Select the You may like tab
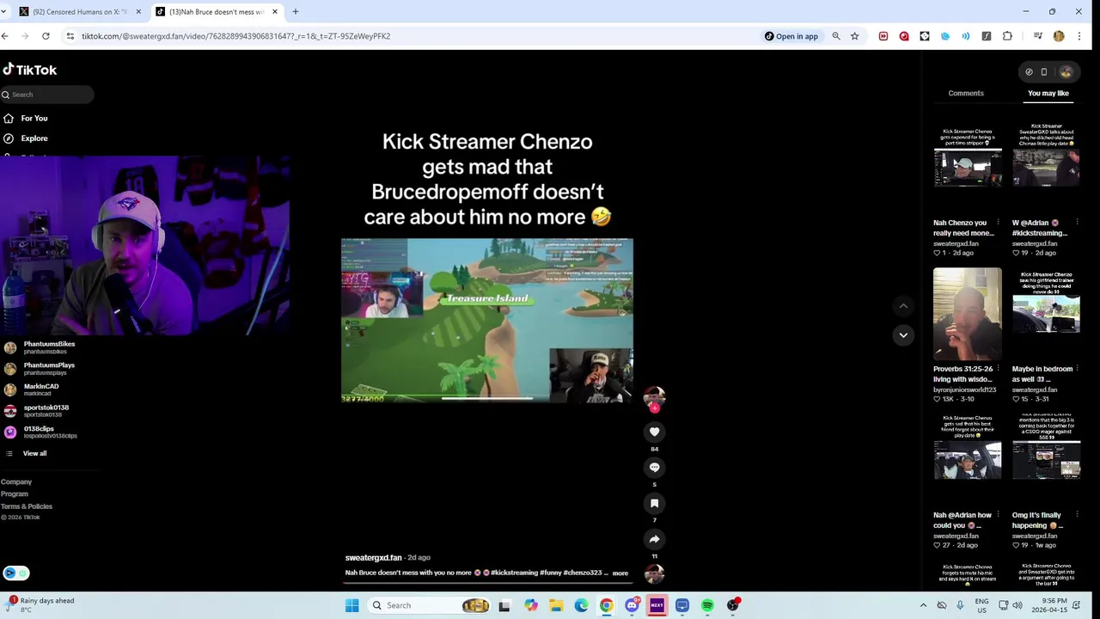Screen dimensions: 1100x619 (x=1048, y=93)
